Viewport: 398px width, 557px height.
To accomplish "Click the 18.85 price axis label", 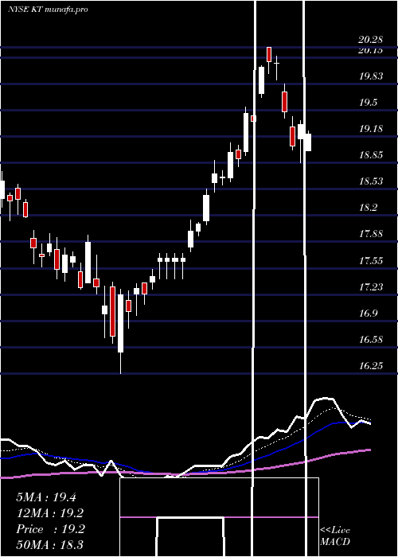I will click(371, 155).
